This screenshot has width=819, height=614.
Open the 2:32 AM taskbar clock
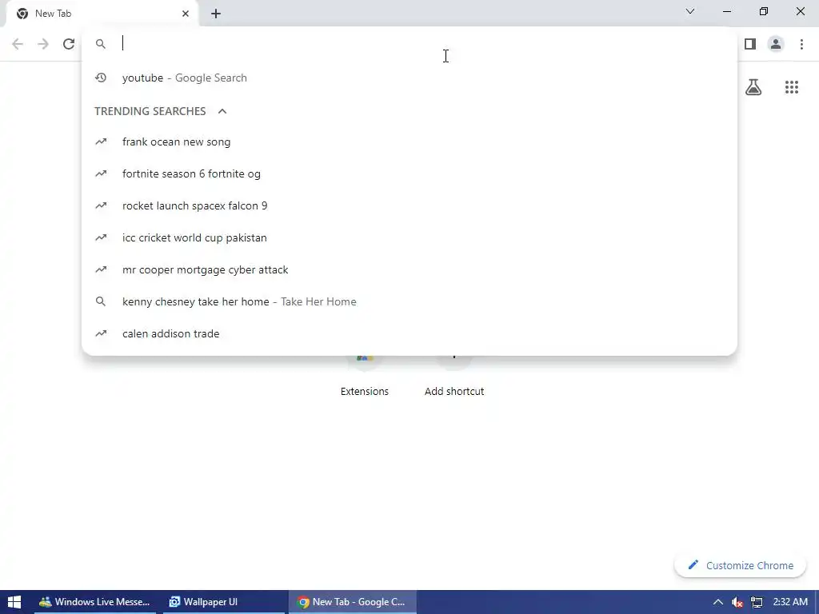790,602
